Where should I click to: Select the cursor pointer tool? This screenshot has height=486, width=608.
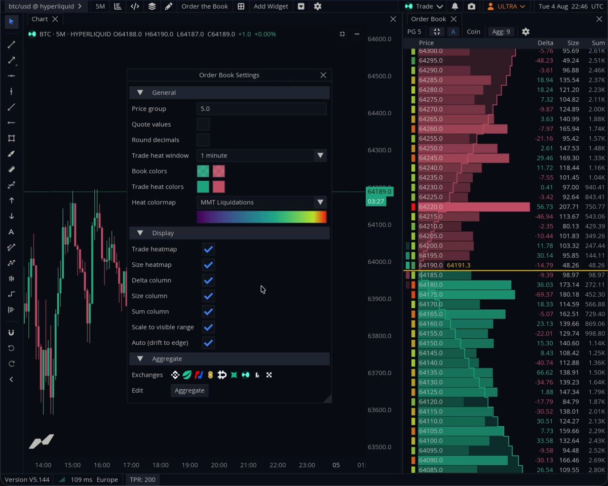[11, 22]
